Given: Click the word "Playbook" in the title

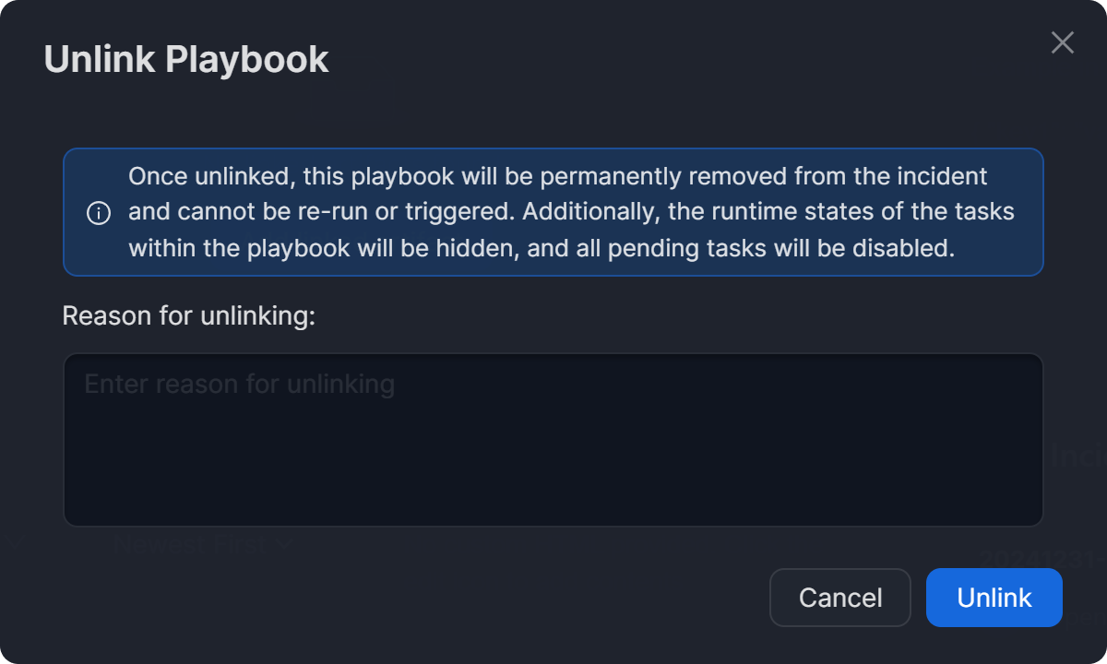Looking at the screenshot, I should [x=247, y=60].
